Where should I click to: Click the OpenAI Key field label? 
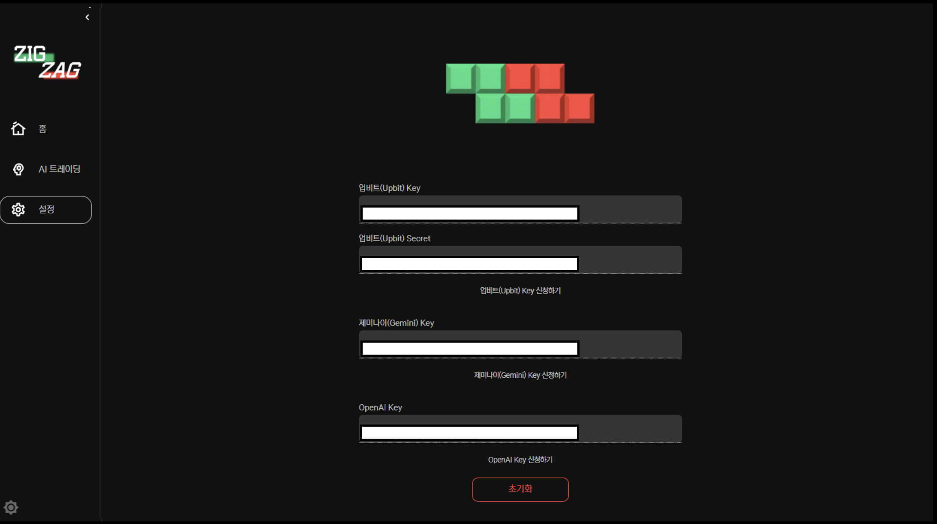[x=380, y=407]
